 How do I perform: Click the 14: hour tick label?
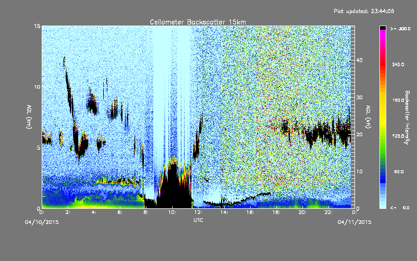[225, 212]
